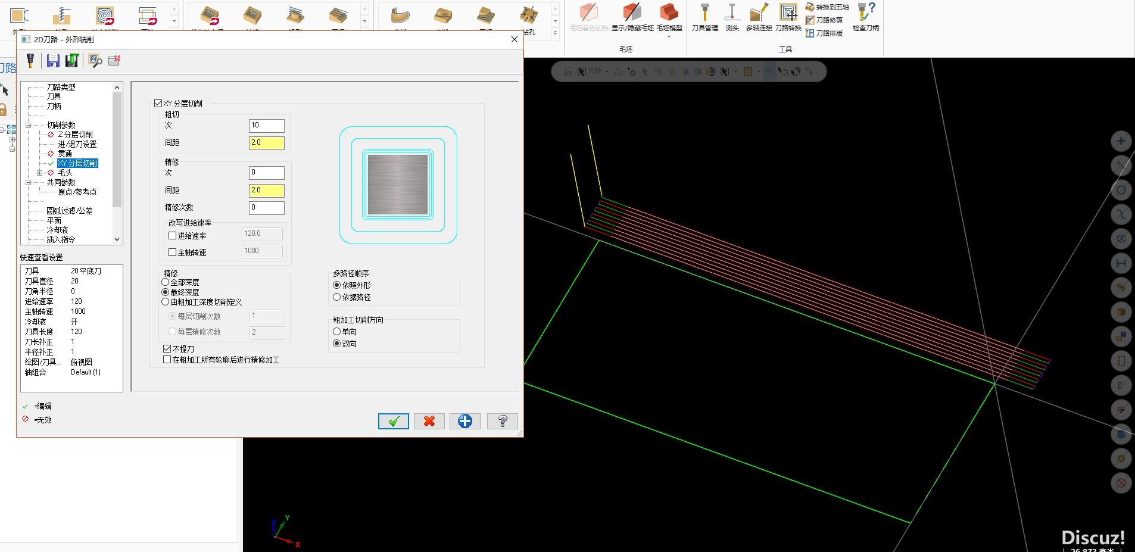Select multiaxis curve toolpath icon

(x=400, y=16)
